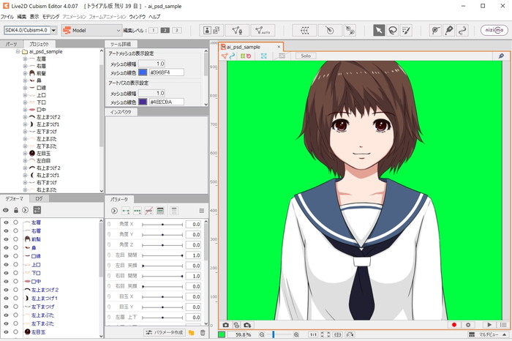
Task: Open the ウィンドウ menu
Action: pyautogui.click(x=137, y=16)
